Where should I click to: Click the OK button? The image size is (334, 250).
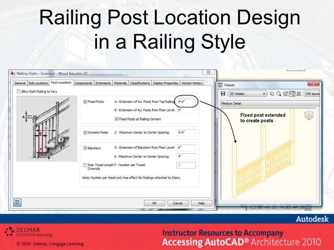pyautogui.click(x=154, y=203)
